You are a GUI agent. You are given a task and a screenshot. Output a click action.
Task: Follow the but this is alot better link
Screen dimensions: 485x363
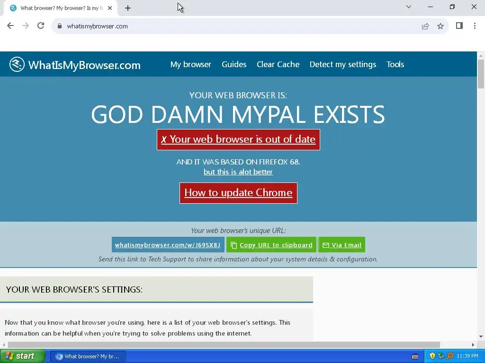pos(238,172)
